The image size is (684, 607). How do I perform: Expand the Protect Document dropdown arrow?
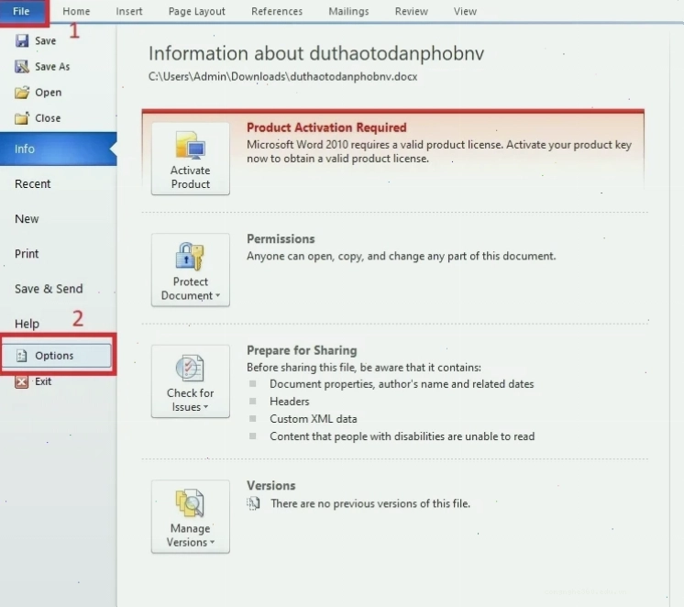coord(217,295)
